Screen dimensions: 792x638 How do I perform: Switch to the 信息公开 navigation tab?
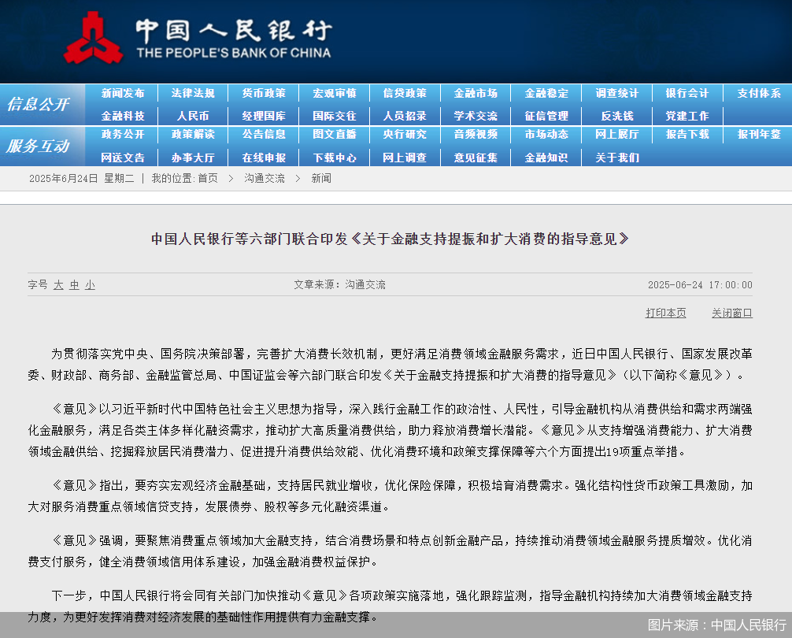tap(38, 104)
